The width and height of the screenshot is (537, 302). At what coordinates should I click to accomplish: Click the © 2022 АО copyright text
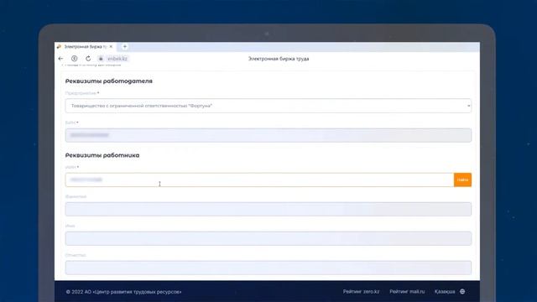(123, 292)
